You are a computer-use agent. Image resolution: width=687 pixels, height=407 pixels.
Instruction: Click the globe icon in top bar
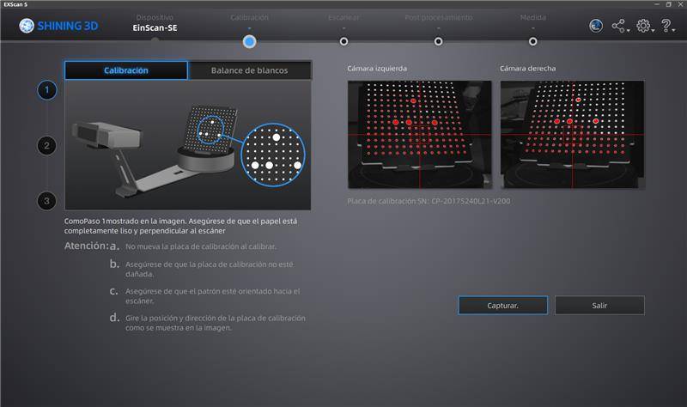pos(595,27)
